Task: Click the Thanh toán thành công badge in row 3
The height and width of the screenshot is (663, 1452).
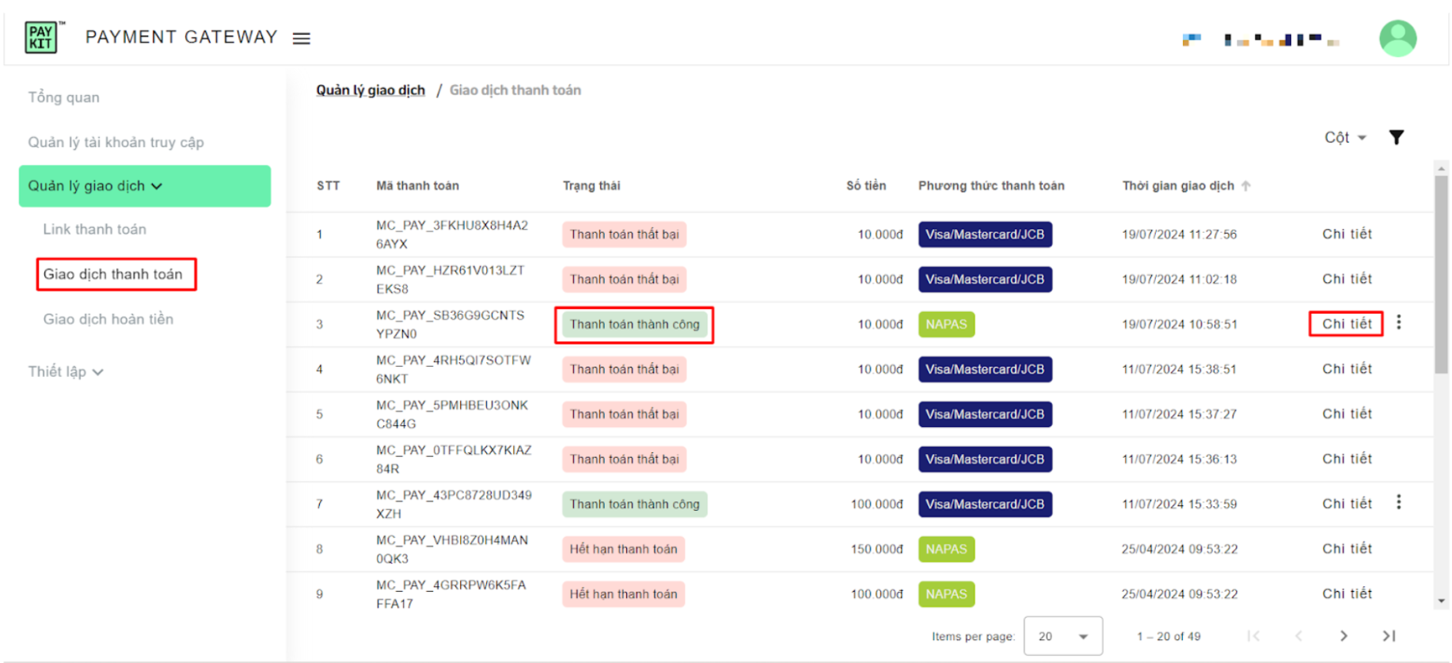Action: (635, 325)
